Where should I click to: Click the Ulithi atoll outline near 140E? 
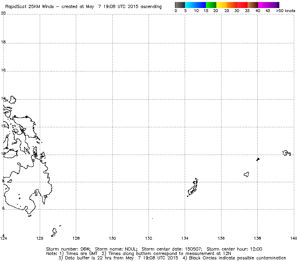287,153
